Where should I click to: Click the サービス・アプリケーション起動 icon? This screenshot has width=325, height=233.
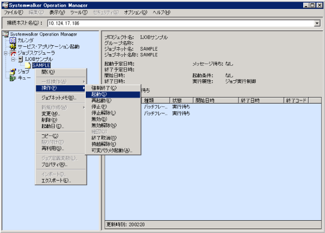coord(13,46)
